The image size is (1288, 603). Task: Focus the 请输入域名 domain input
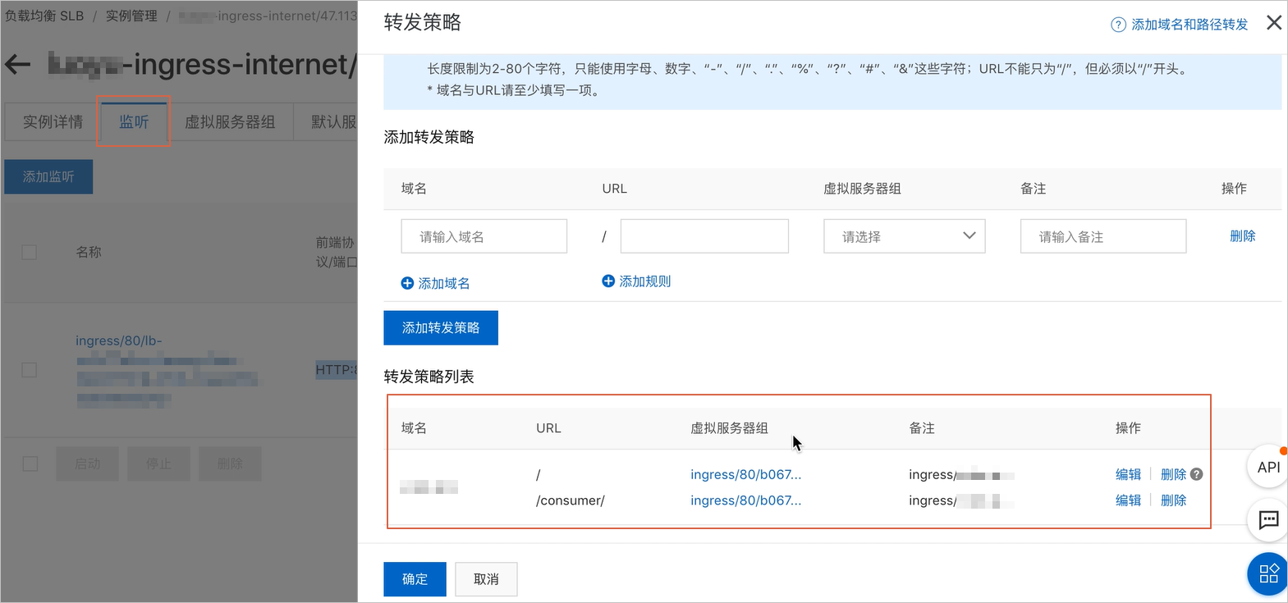[484, 236]
